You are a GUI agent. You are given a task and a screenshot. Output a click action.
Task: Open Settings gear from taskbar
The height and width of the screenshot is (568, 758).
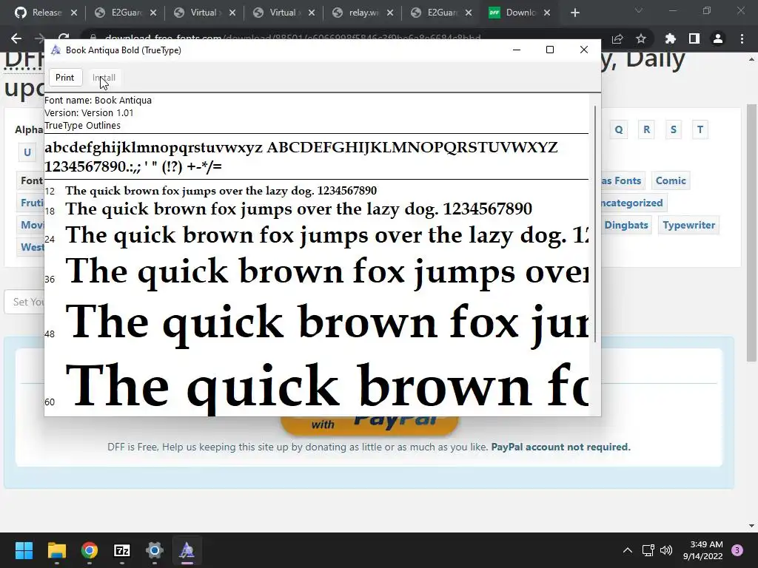pos(155,550)
